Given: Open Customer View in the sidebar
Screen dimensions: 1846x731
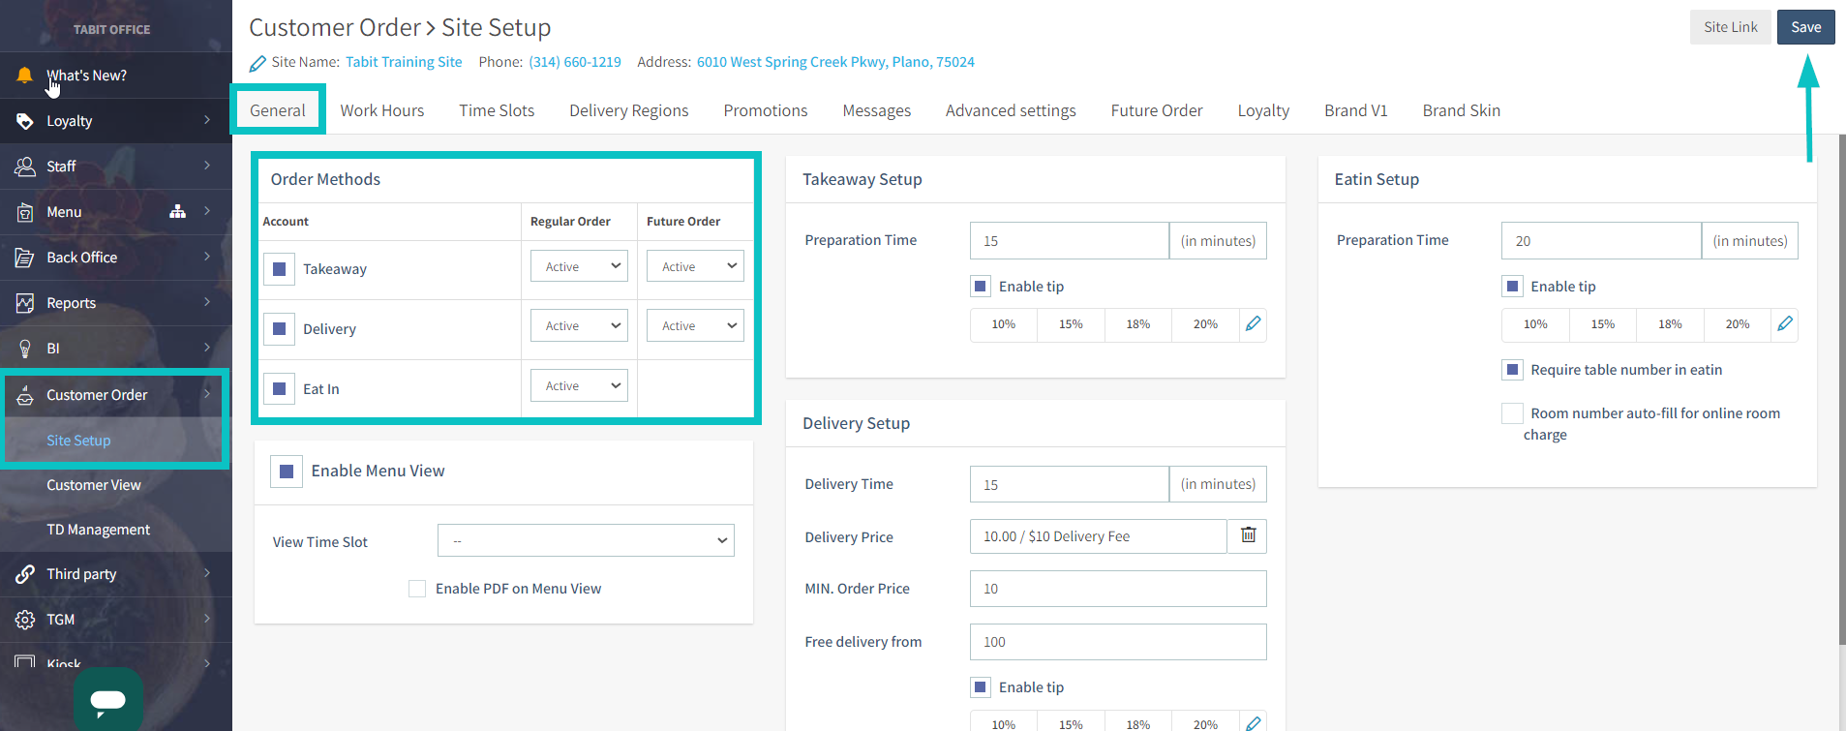Looking at the screenshot, I should point(94,485).
